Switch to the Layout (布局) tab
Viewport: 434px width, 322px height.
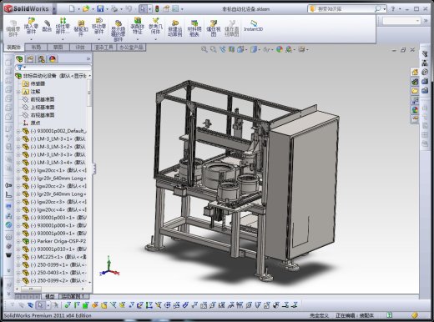pos(36,48)
